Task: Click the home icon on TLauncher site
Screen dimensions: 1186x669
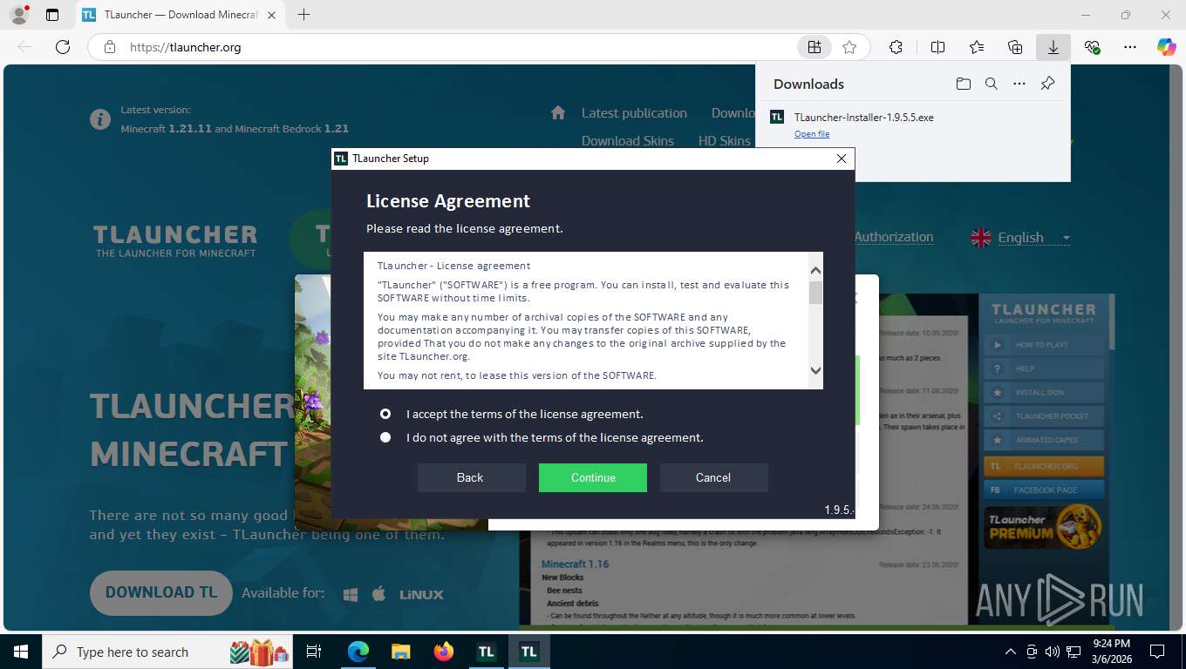Action: click(558, 112)
